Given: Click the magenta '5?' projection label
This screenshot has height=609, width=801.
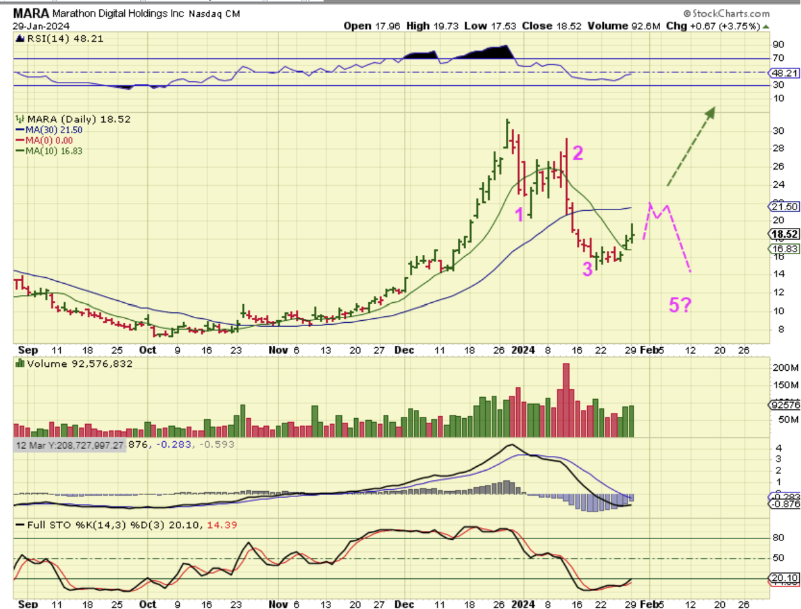Looking at the screenshot, I should click(679, 305).
